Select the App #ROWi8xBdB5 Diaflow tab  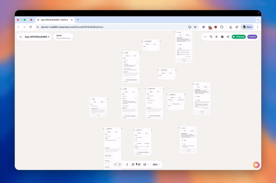[x=54, y=20]
